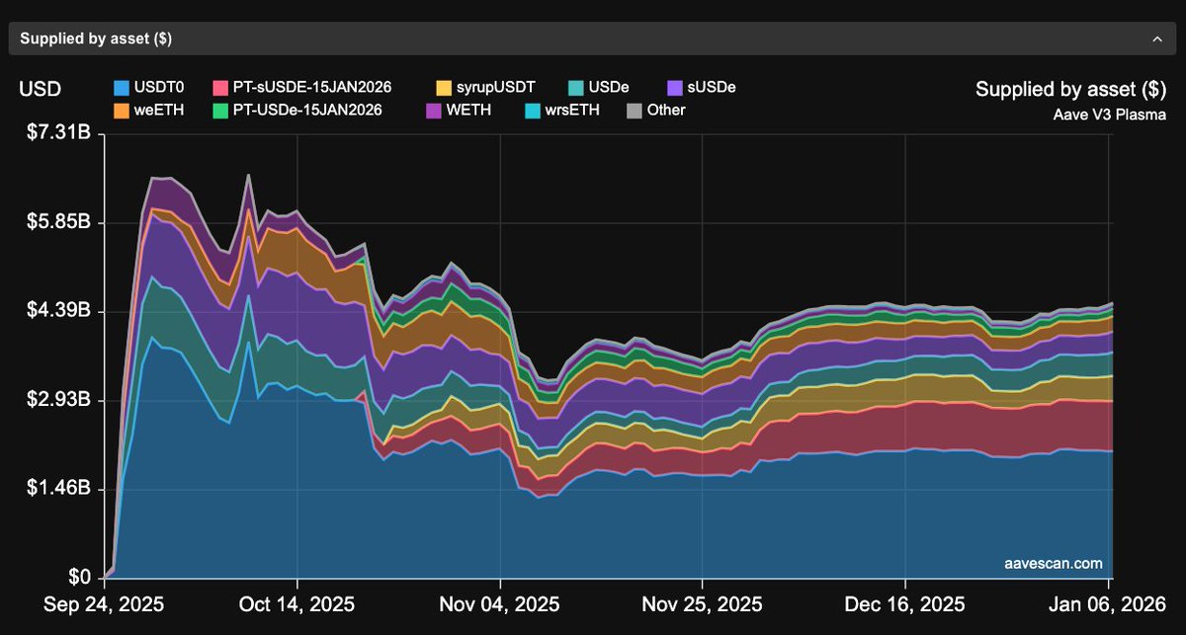Hide the weETH series via its label
The width and height of the screenshot is (1186, 635).
pos(158,110)
